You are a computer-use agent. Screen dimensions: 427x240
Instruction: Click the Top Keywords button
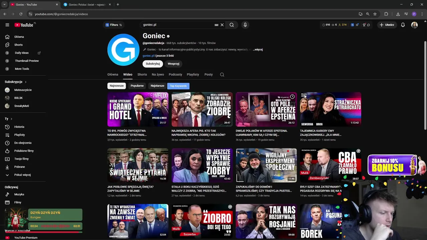point(178,86)
